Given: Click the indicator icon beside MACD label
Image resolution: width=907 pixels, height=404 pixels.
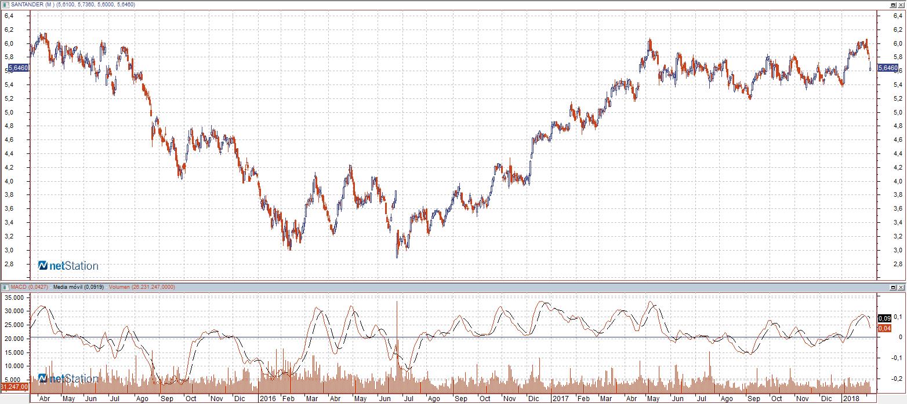Looking at the screenshot, I should pyautogui.click(x=5, y=287).
